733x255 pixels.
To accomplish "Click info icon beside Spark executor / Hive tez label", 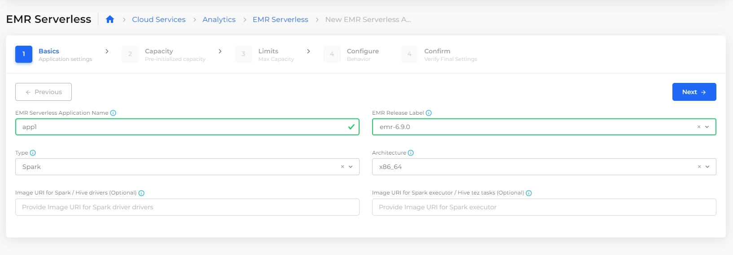I will click(529, 193).
